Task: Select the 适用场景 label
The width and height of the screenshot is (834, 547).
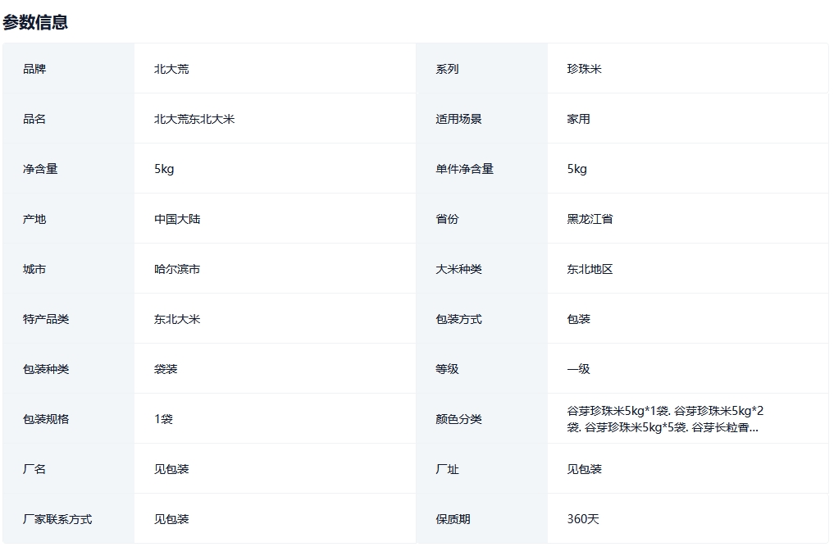Action: tap(458, 119)
